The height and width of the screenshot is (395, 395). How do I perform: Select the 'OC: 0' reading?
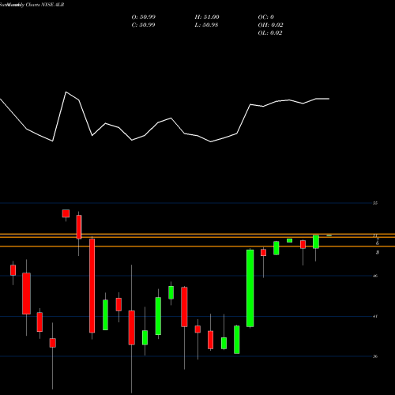point(266,17)
